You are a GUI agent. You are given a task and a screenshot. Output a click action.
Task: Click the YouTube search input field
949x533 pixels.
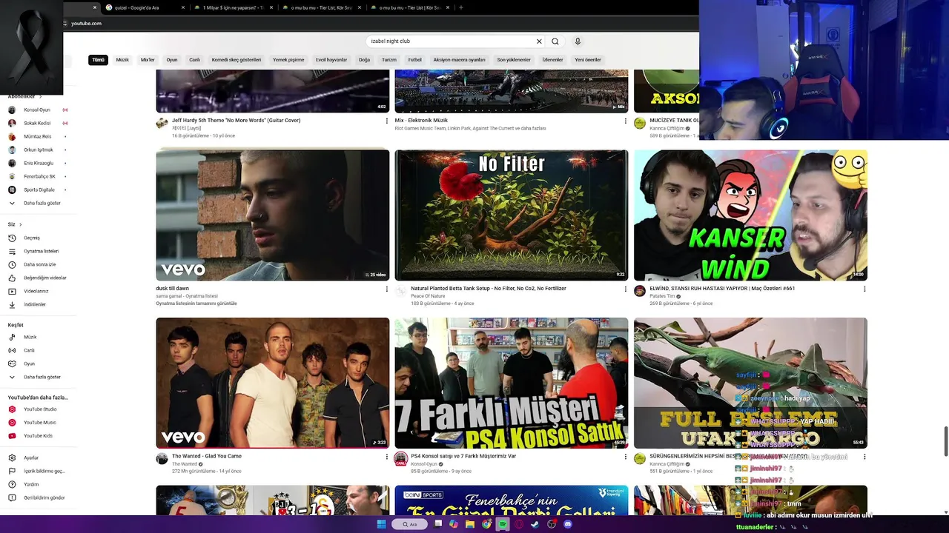(x=451, y=41)
